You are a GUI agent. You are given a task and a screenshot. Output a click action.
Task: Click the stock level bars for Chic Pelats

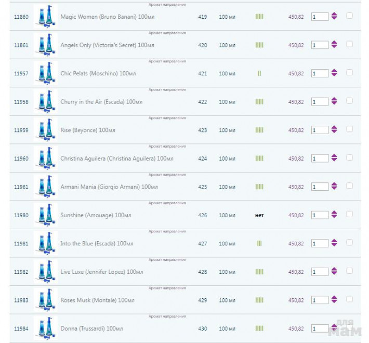(259, 73)
